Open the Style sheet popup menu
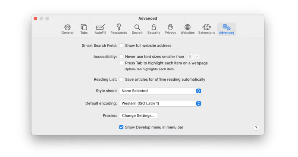The width and height of the screenshot is (298, 157). coord(160,91)
